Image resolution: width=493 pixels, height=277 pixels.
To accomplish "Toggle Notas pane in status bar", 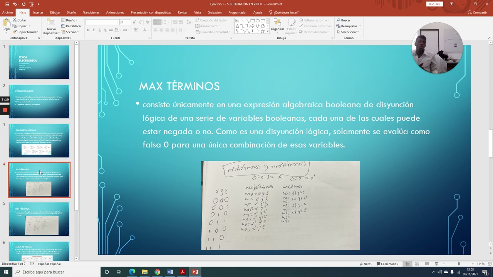I will 366,264.
